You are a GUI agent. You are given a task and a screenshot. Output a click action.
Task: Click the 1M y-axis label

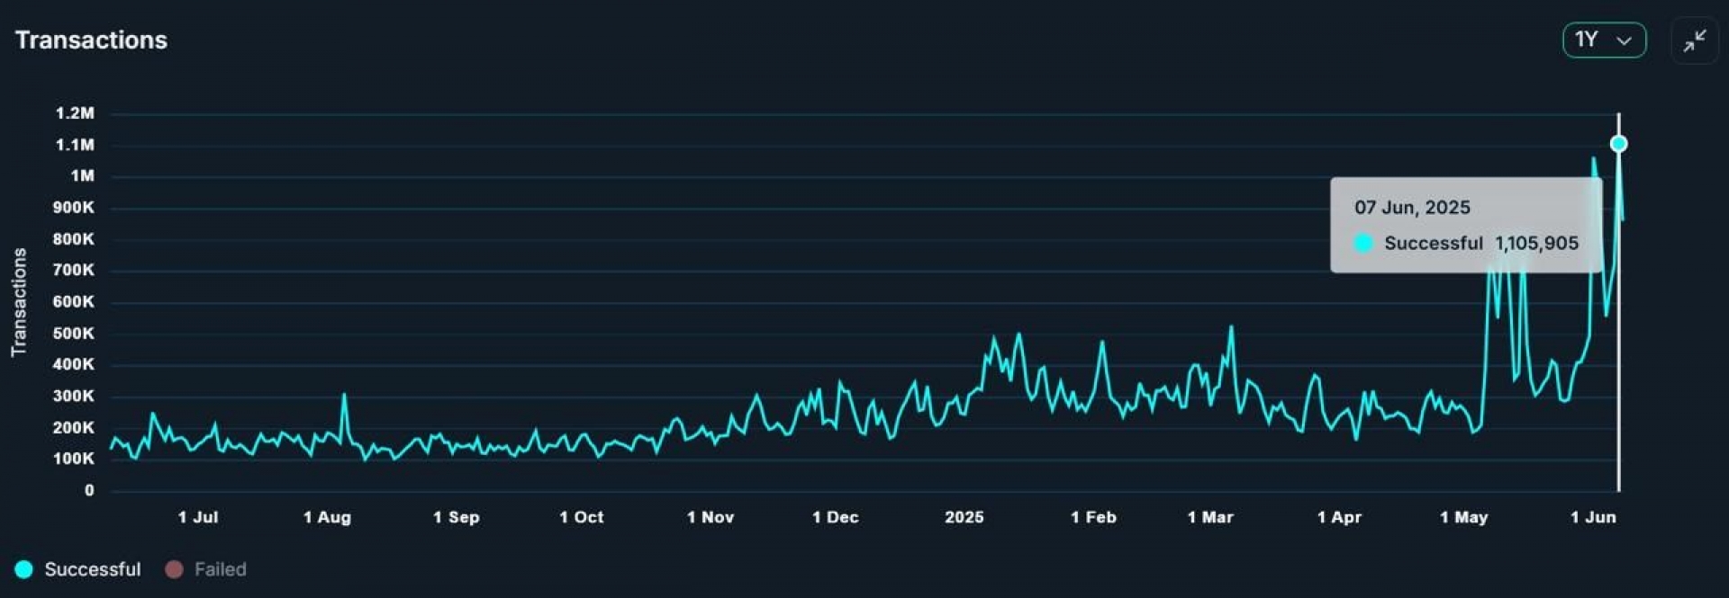tap(82, 176)
